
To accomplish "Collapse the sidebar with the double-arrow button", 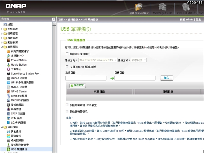I will point(54,19).
